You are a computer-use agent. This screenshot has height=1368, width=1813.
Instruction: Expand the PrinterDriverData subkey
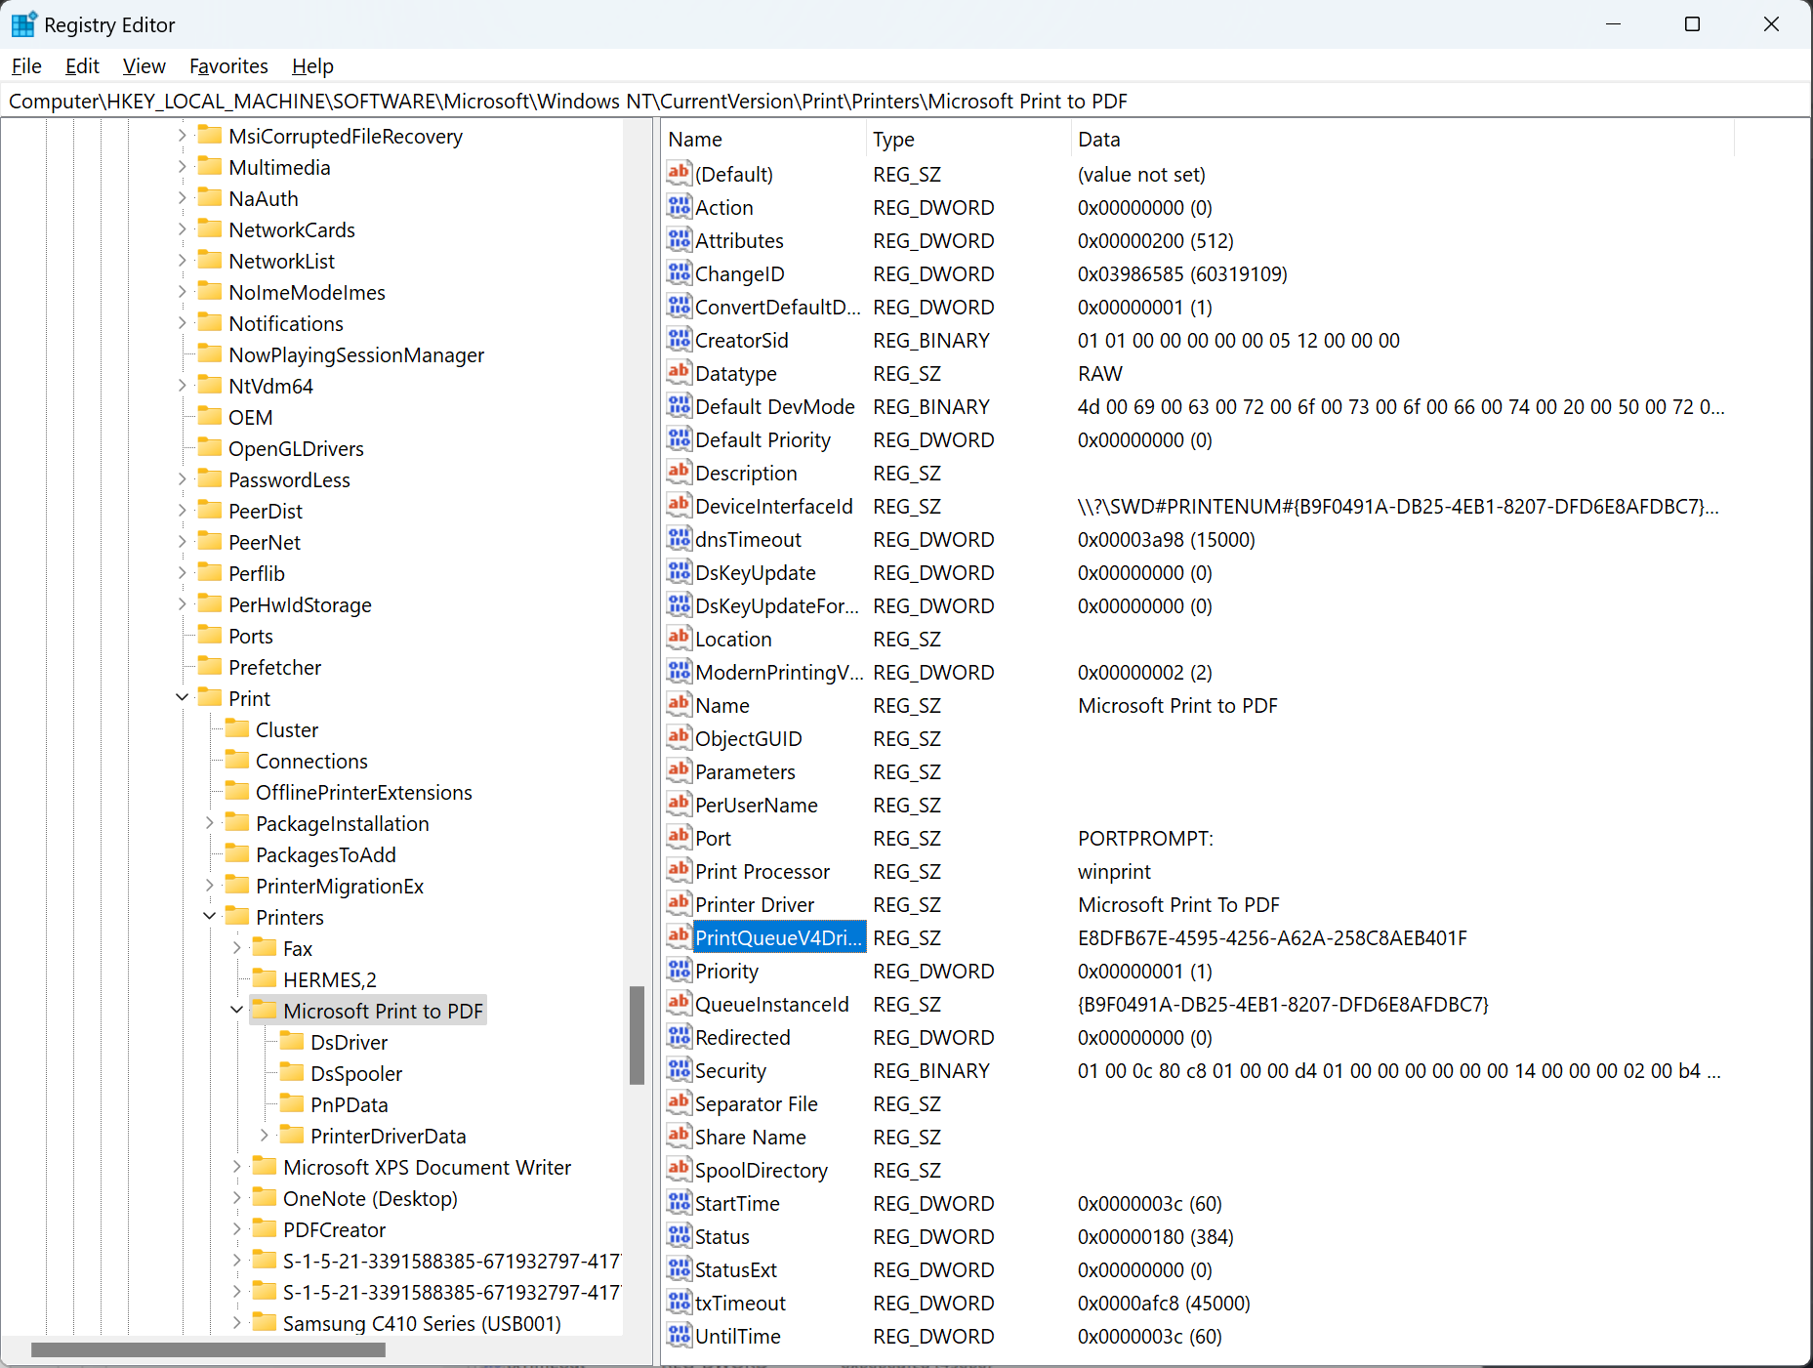265,1136
